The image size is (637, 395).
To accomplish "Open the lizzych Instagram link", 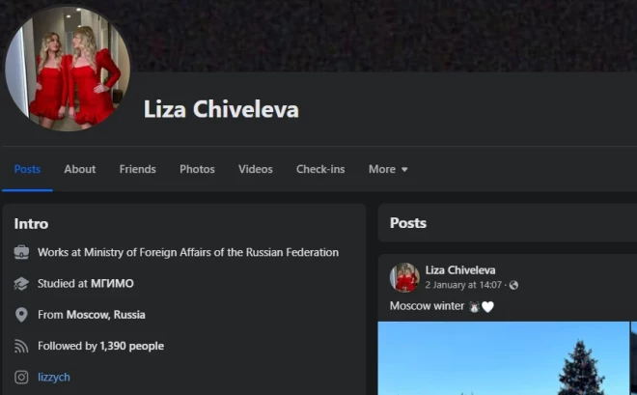I will click(54, 378).
